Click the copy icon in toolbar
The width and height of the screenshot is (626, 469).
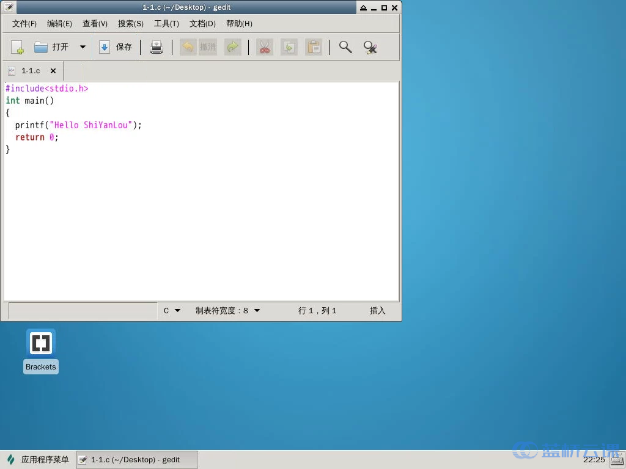(x=289, y=47)
